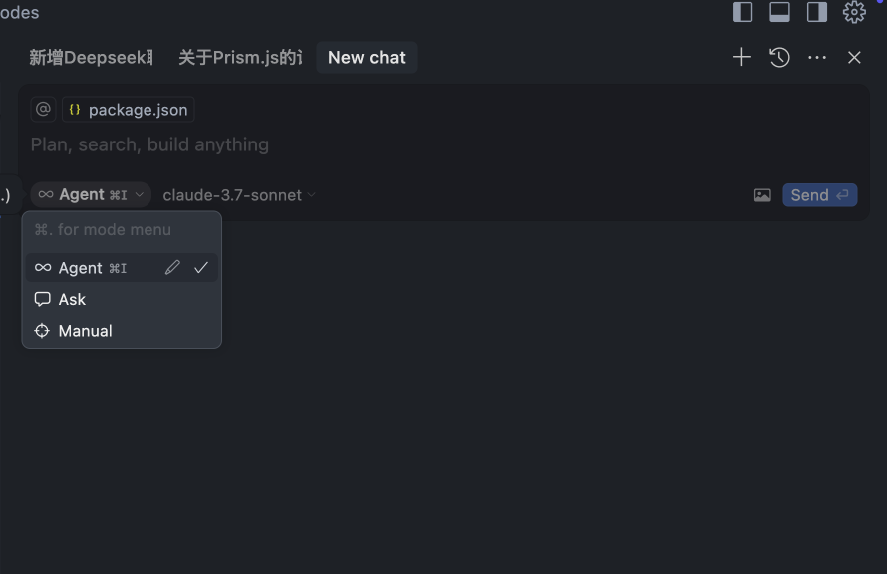Expand the claude-3.7-sonnet model selector
The height and width of the screenshot is (574, 887).
[239, 195]
